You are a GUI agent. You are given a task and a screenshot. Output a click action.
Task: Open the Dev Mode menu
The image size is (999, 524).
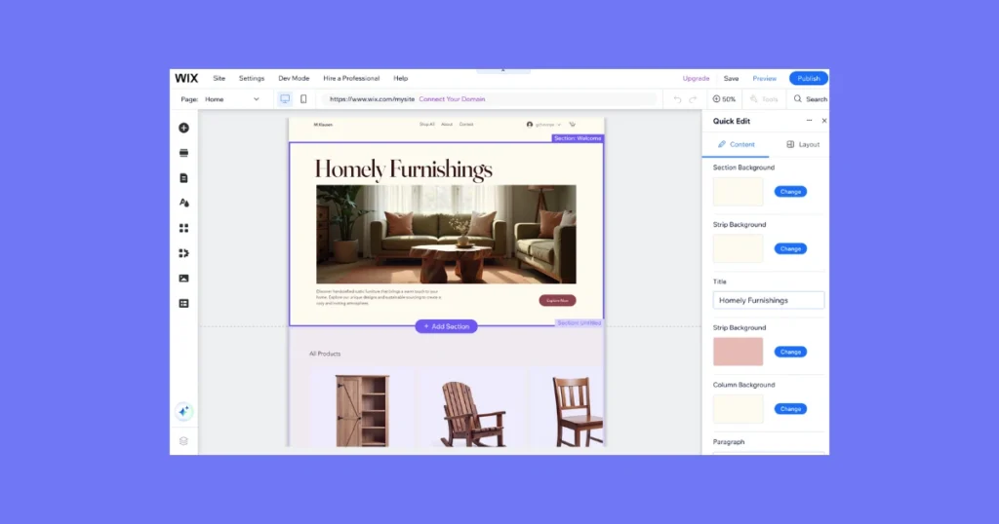click(x=294, y=78)
